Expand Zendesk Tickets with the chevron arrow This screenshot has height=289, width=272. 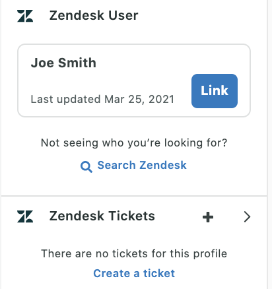coord(248,217)
